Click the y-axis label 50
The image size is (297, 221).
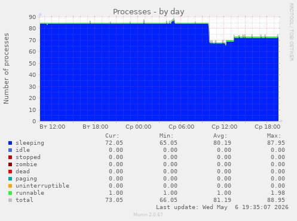pos(32,64)
